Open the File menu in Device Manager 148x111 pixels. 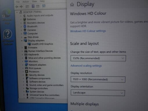pos(18,2)
